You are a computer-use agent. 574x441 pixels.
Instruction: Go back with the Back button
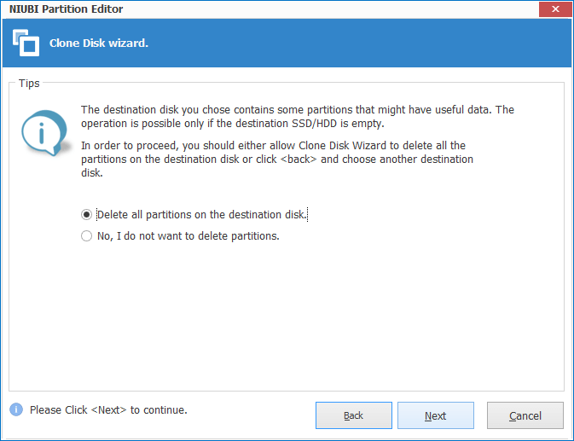(x=353, y=415)
